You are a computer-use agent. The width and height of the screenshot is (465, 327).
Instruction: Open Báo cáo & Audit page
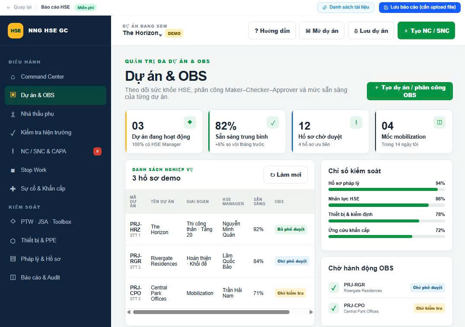[55, 277]
